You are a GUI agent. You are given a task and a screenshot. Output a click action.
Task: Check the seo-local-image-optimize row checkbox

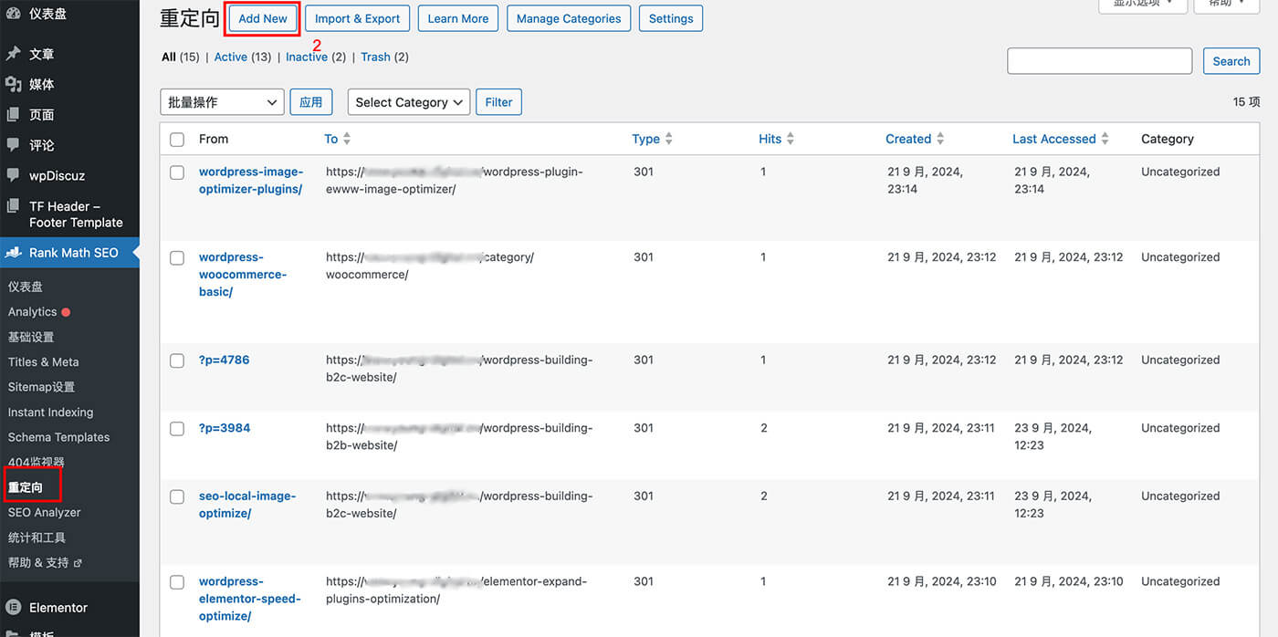click(177, 497)
